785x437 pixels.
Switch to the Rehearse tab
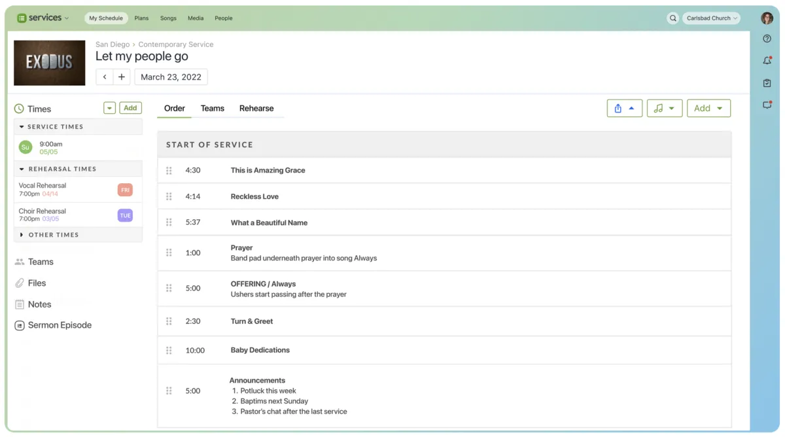256,108
